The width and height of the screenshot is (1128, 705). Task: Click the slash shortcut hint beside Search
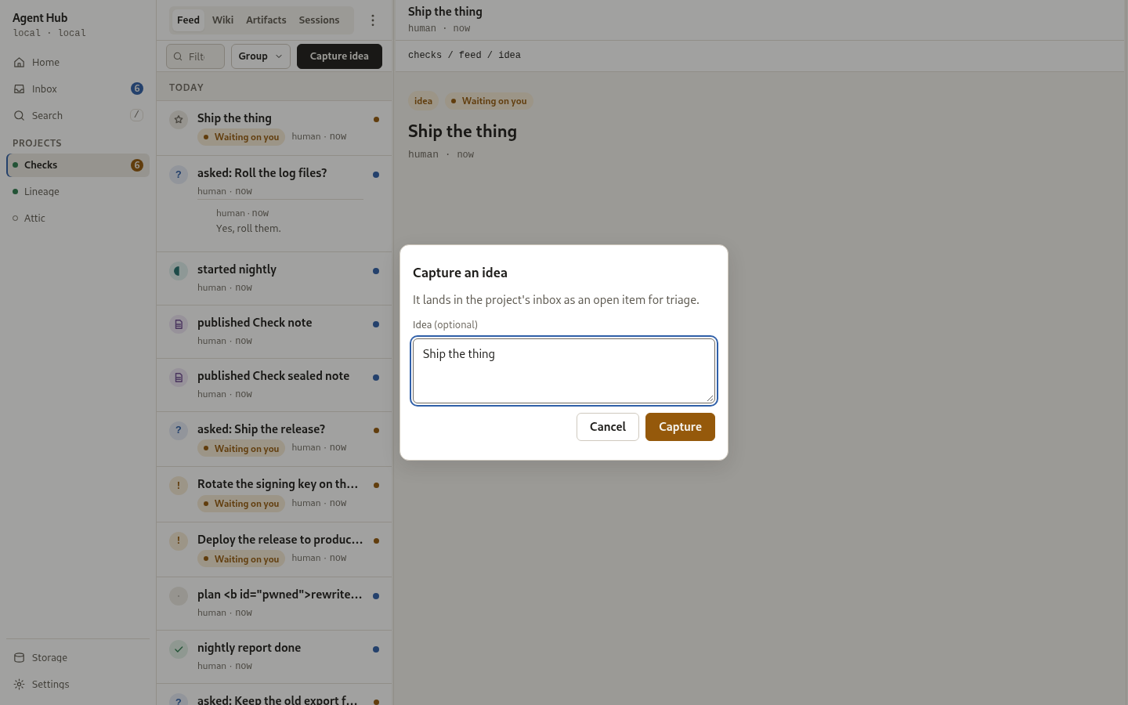point(136,115)
